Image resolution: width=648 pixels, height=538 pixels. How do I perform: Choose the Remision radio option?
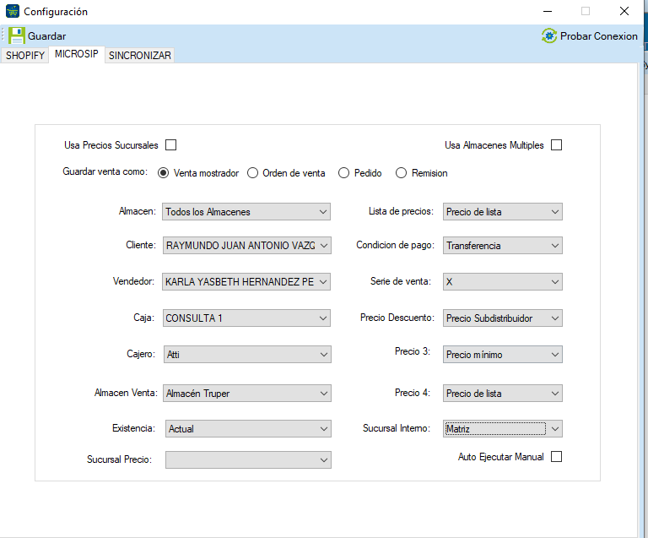401,173
